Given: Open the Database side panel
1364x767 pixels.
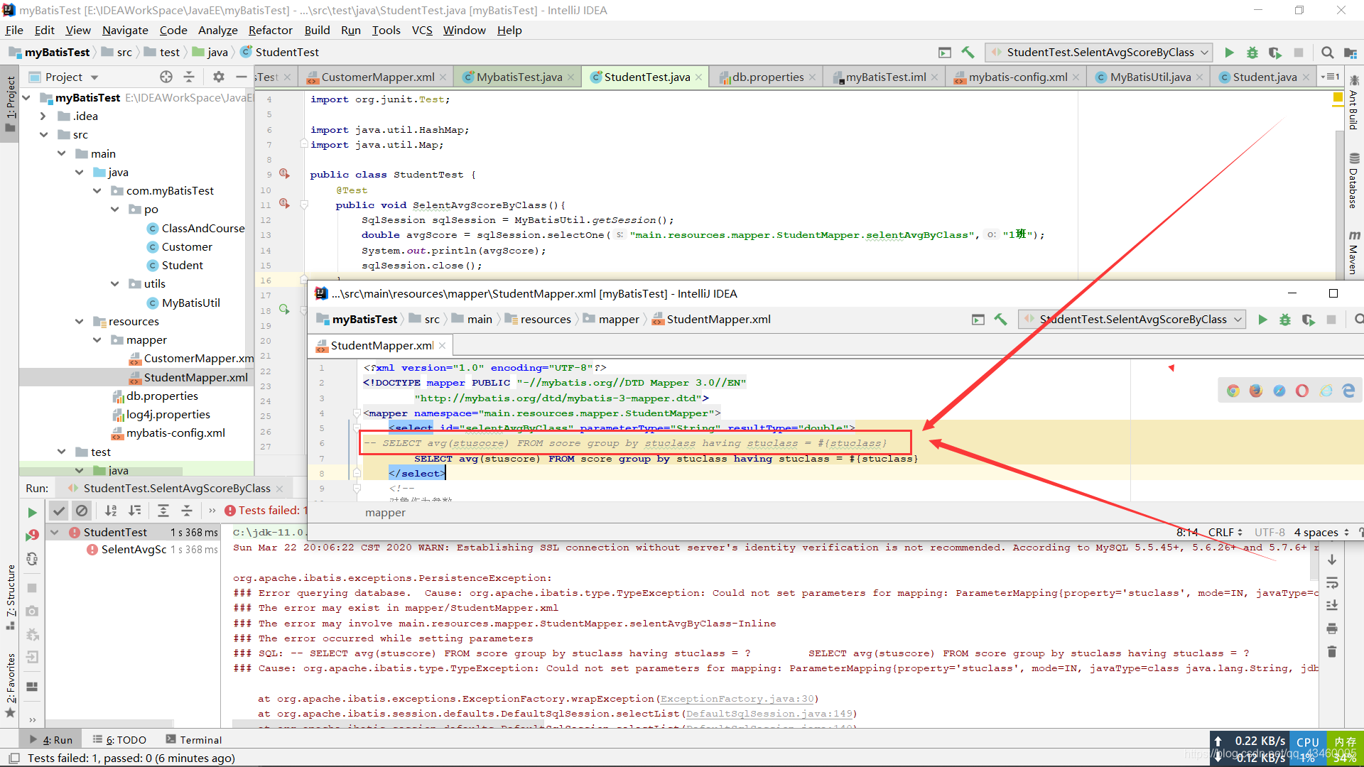Looking at the screenshot, I should 1354,181.
